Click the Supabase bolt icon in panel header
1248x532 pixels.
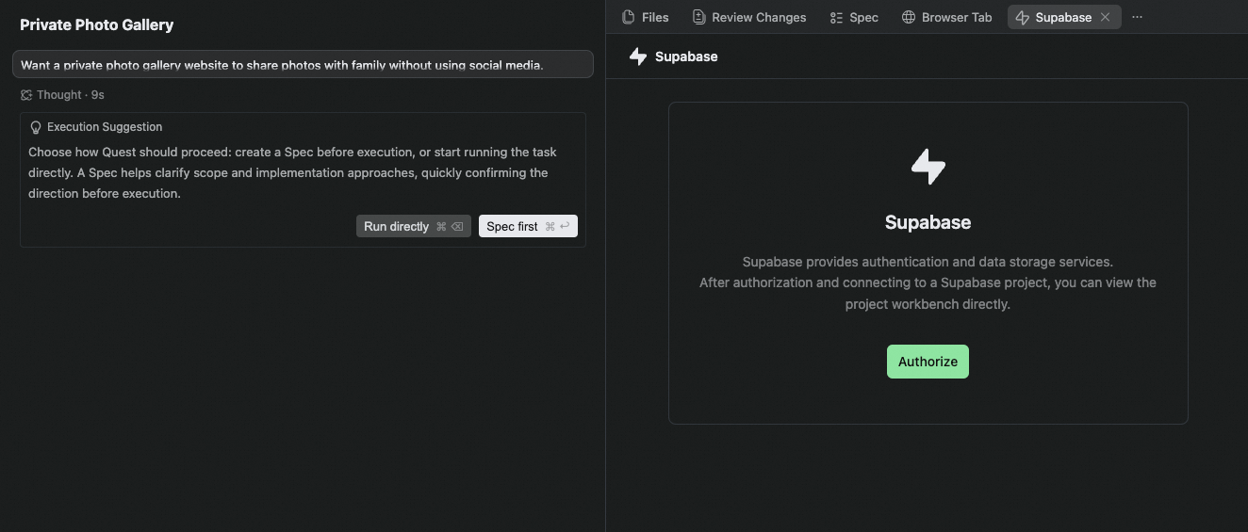[x=638, y=56]
